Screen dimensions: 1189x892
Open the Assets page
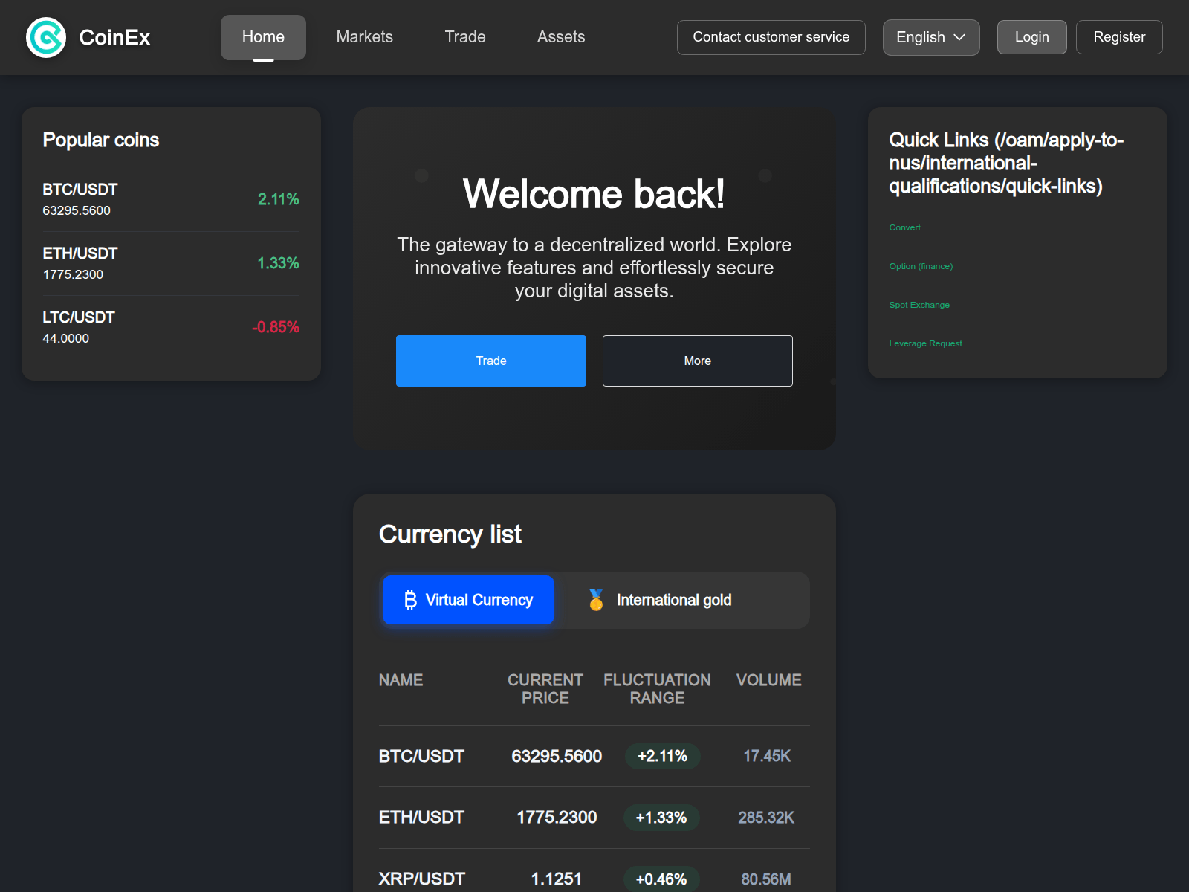coord(561,37)
